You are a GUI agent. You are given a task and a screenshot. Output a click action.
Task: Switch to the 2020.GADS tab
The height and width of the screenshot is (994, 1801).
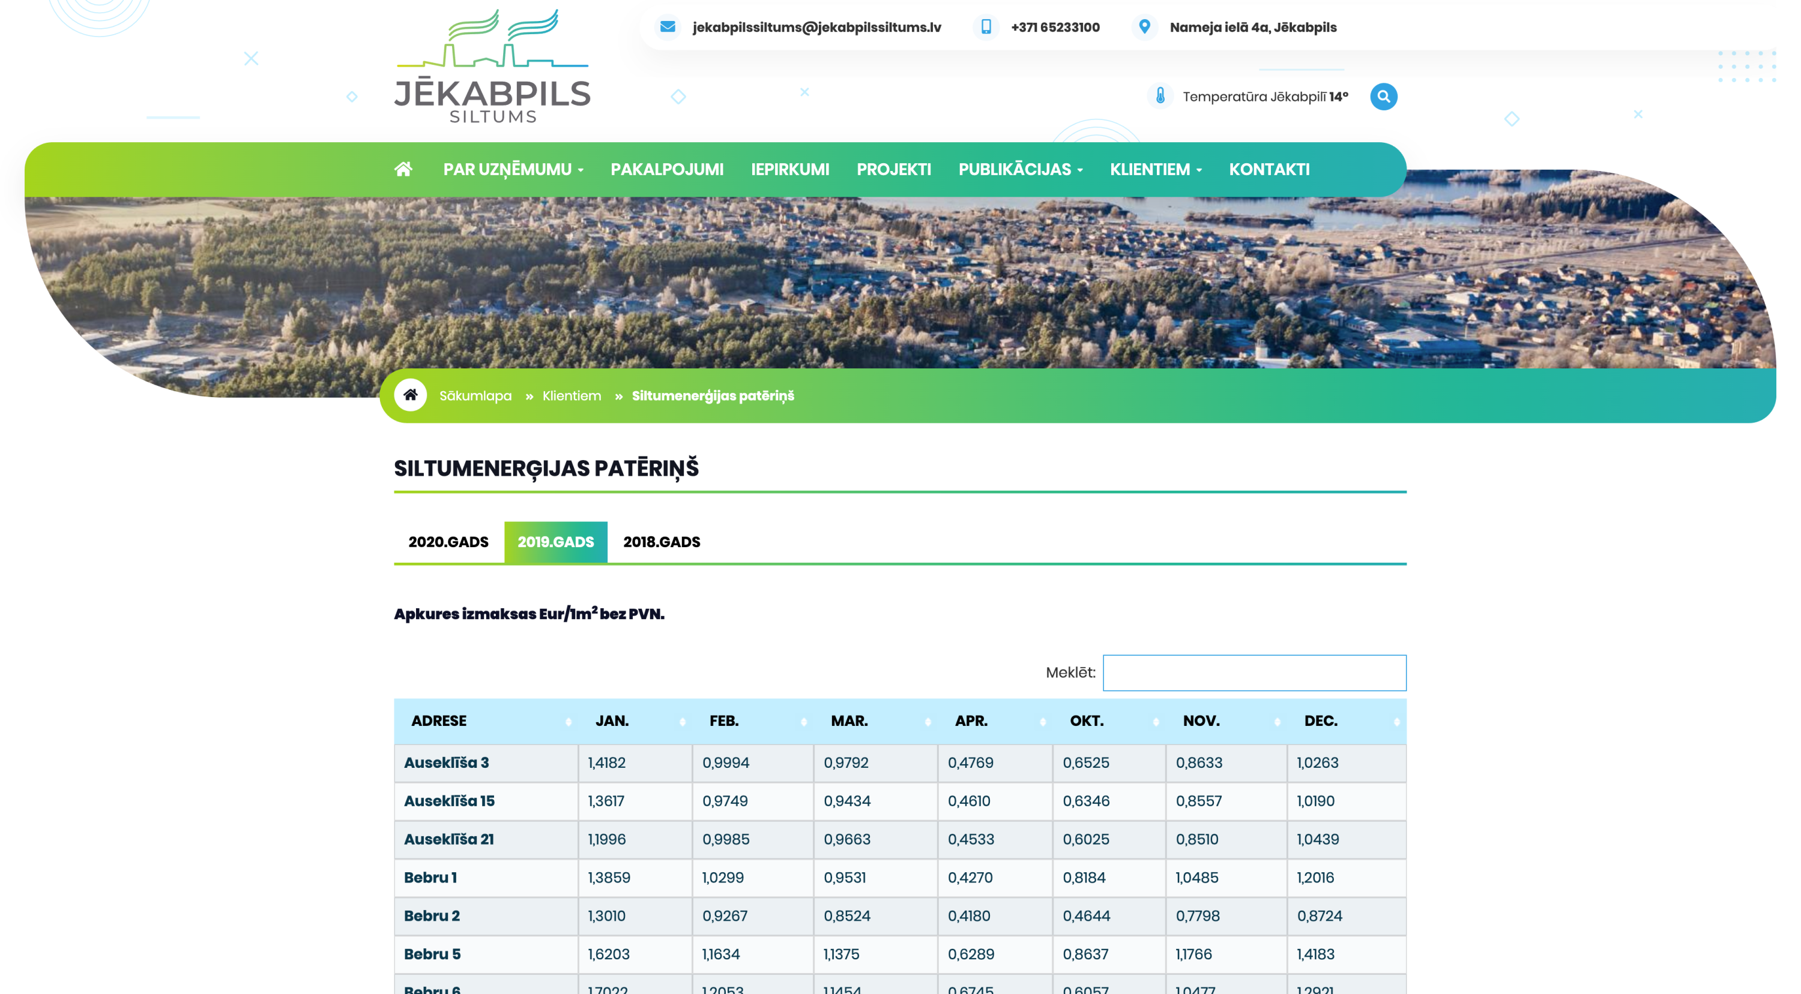point(448,542)
